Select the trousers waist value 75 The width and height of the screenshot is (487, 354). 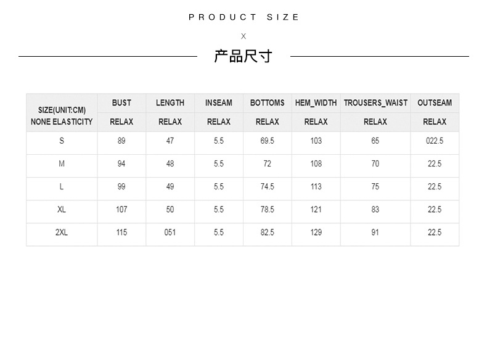point(375,187)
